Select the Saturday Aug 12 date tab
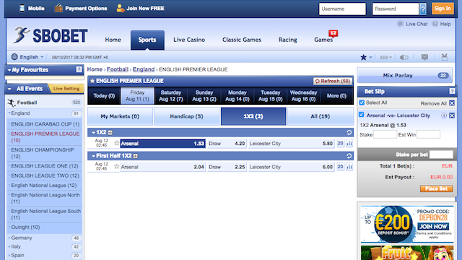462x260 pixels. tap(171, 96)
